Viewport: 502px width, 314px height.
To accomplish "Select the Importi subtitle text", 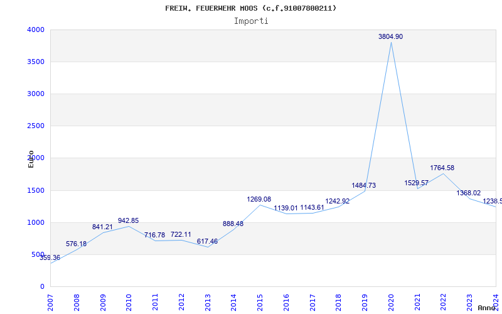I will click(251, 21).
